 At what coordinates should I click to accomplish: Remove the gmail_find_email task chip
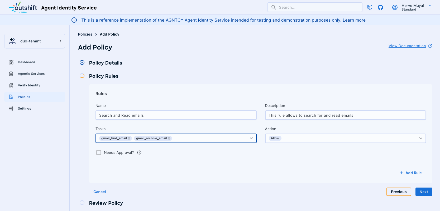129,138
